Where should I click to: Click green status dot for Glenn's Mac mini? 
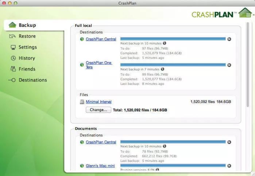click(82, 166)
